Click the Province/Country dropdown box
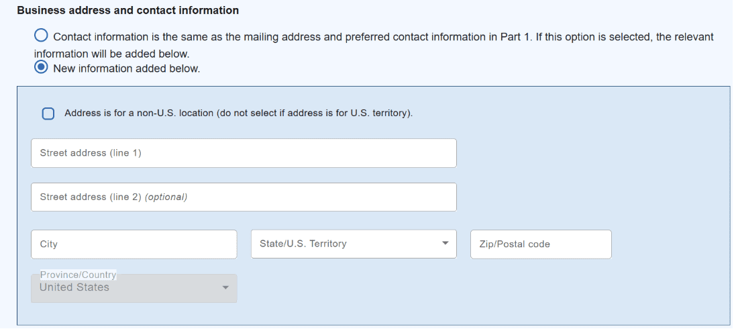 coord(134,289)
